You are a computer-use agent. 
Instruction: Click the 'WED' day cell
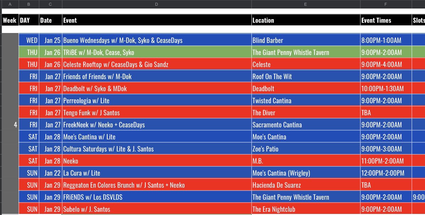[29, 40]
